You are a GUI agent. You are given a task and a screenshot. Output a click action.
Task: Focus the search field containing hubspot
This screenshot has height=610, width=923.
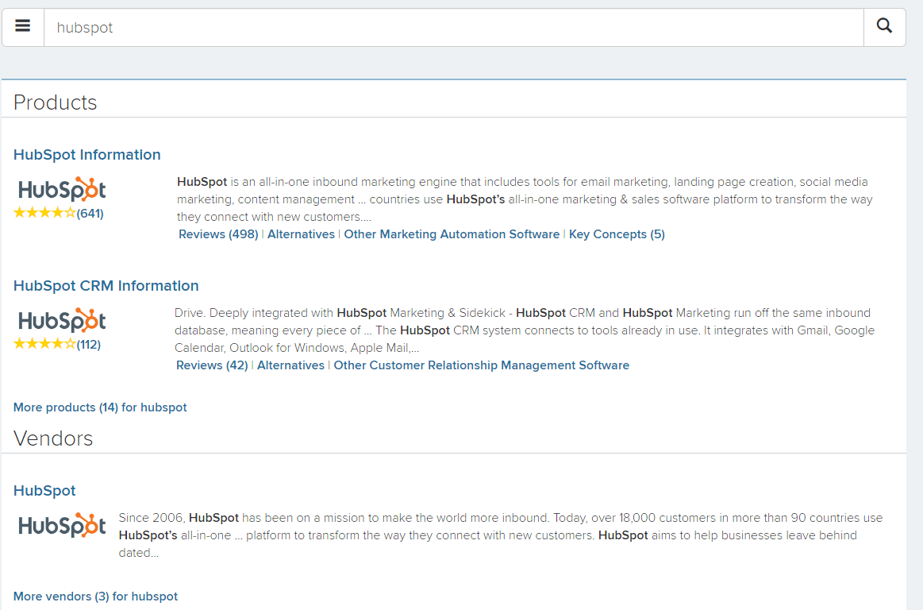[x=453, y=27]
